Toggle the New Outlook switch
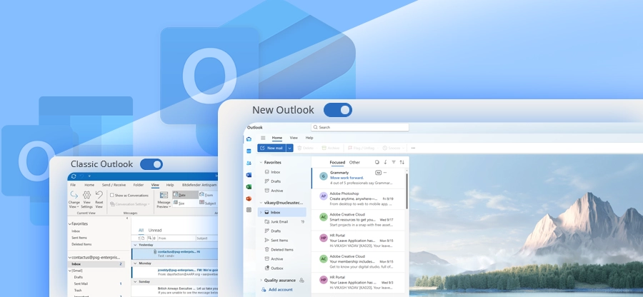 (x=337, y=110)
